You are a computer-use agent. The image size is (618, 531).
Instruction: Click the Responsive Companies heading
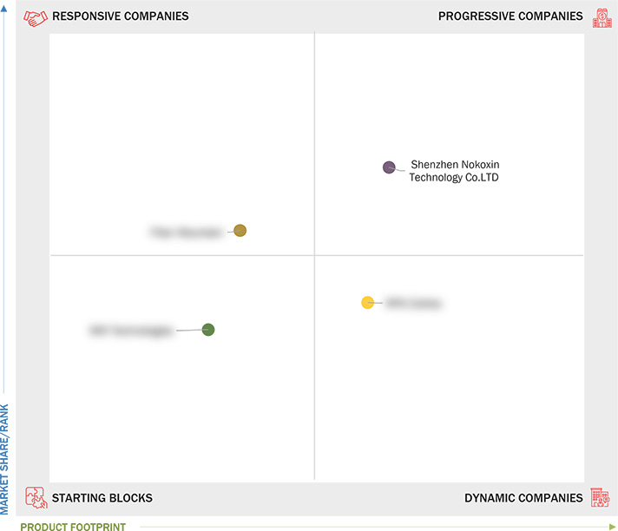121,16
